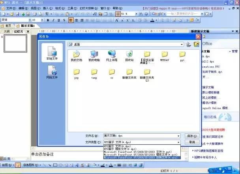Image resolution: width=240 pixels, height=174 pixels.
Task: Toggle the show grid toolbar button
Action: pyautogui.click(x=118, y=14)
